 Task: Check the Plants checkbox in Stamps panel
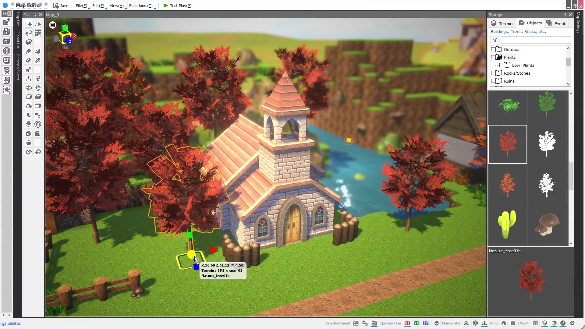pyautogui.click(x=494, y=57)
